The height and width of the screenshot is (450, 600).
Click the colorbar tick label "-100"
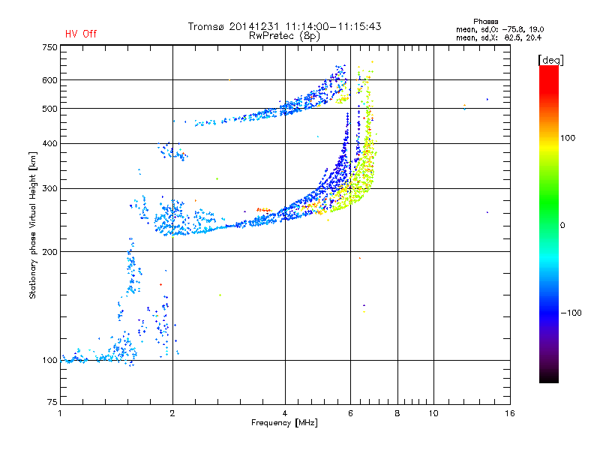[571, 313]
